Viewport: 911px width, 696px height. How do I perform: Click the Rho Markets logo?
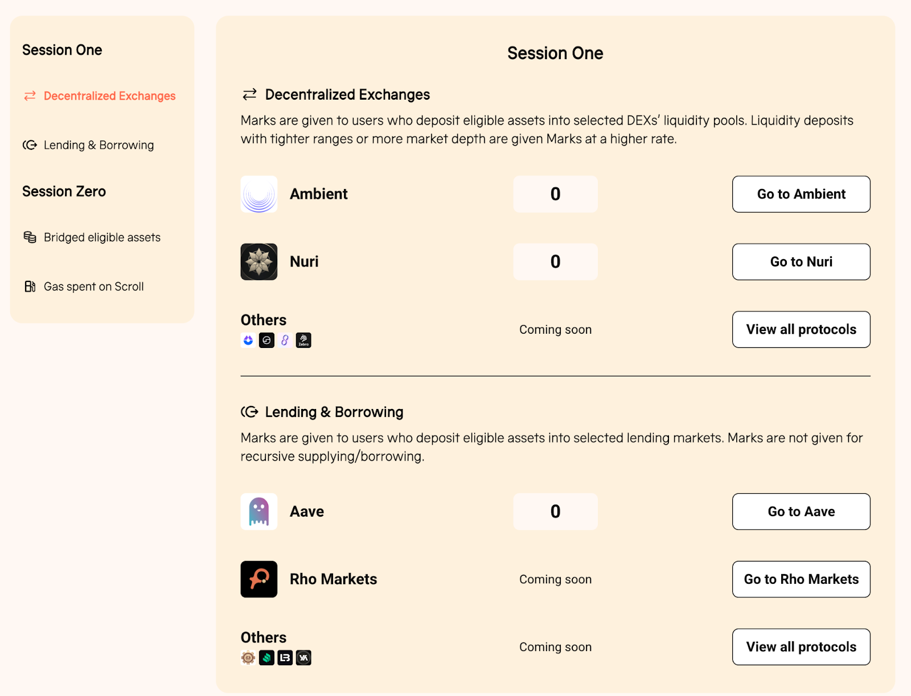click(x=259, y=579)
